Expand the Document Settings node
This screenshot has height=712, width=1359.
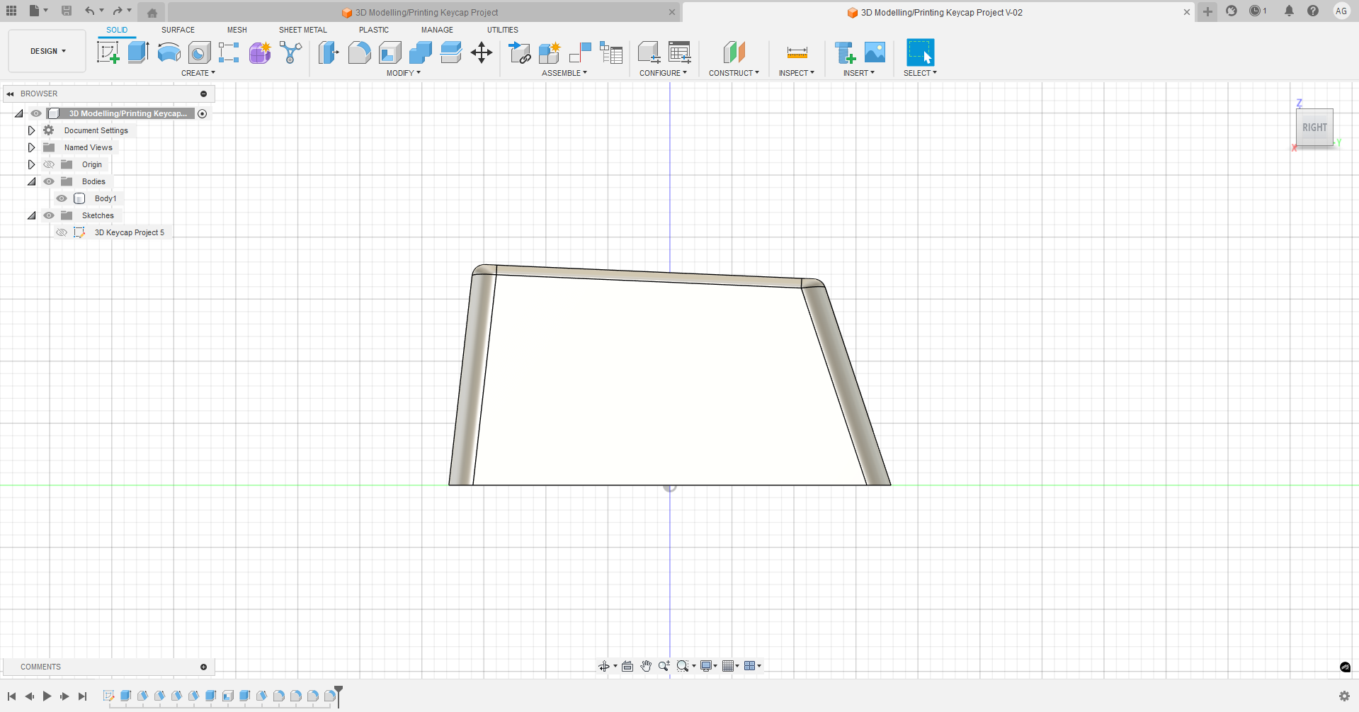(x=31, y=130)
